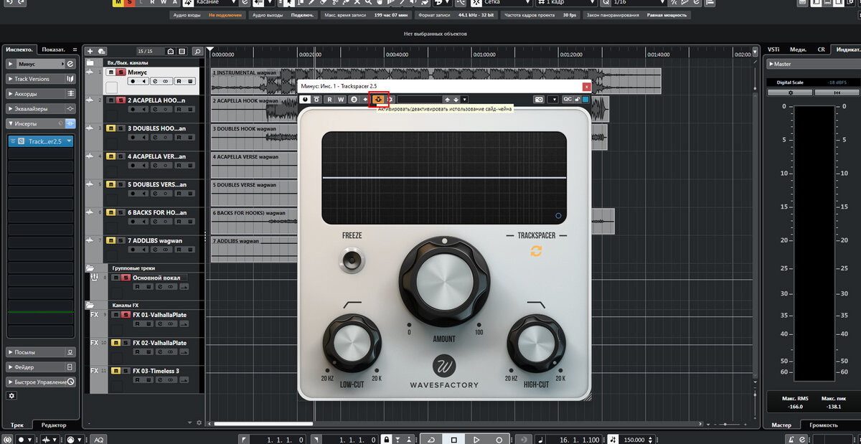This screenshot has width=861, height=444.
Task: Switch to the Показат. tab
Action: (x=54, y=49)
